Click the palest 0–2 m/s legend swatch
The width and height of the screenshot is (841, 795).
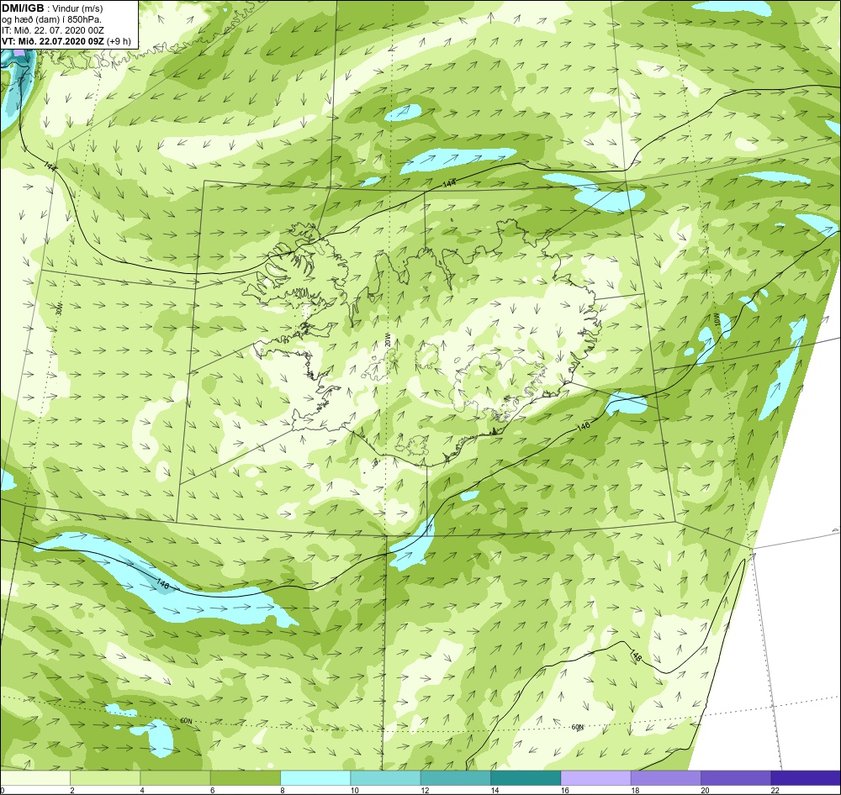[35, 777]
